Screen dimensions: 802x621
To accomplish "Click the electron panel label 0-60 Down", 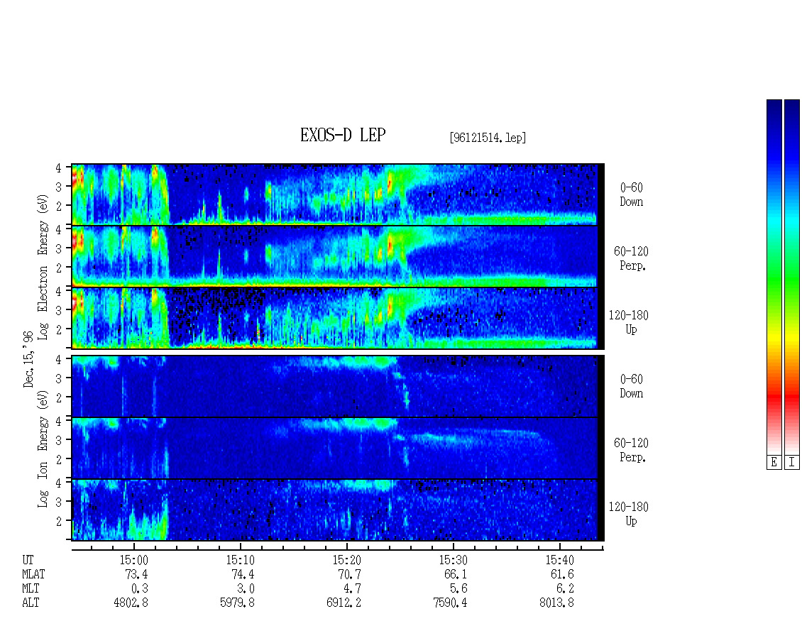I will (631, 195).
